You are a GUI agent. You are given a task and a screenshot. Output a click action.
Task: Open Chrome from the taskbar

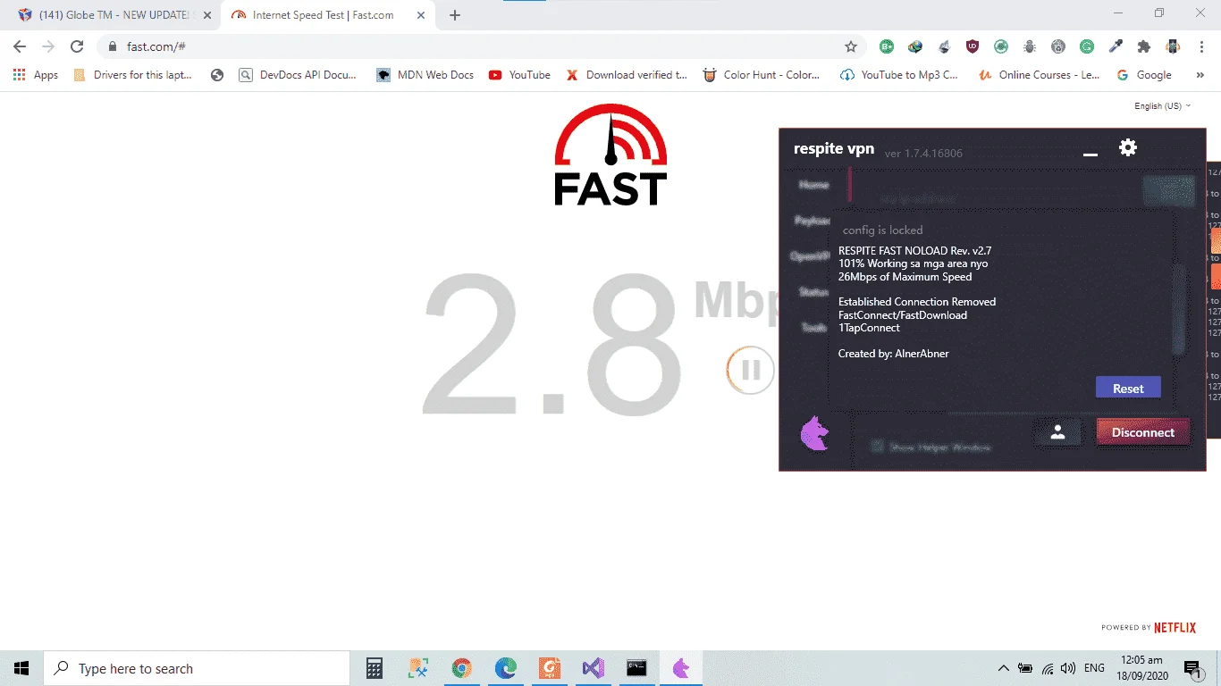click(461, 668)
